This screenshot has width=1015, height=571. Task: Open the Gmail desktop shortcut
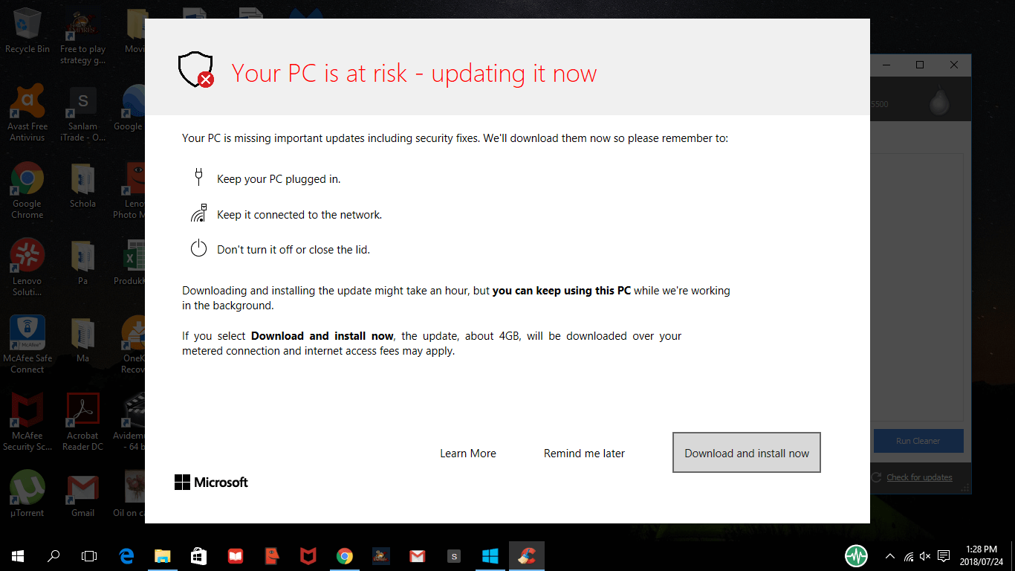(x=82, y=494)
